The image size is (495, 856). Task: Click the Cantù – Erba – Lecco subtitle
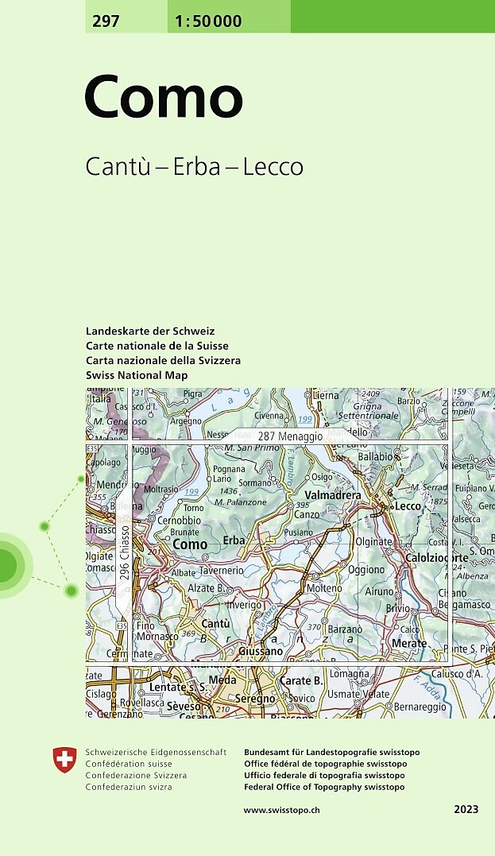[194, 167]
